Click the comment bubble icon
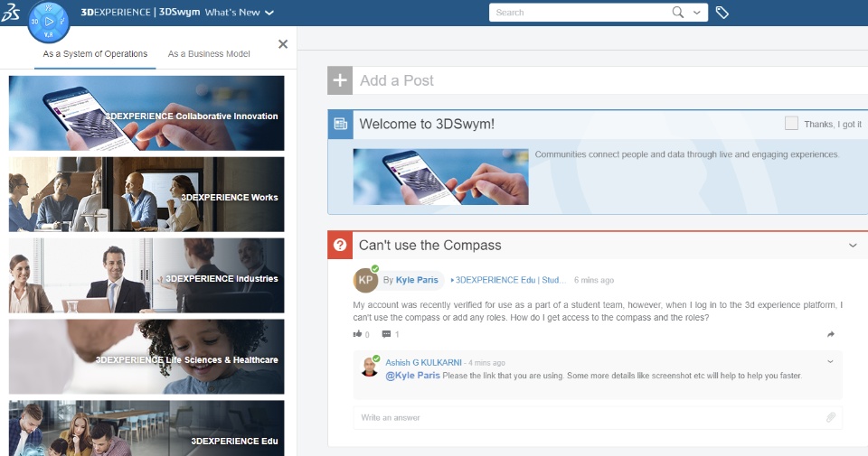The image size is (868, 456). [386, 334]
